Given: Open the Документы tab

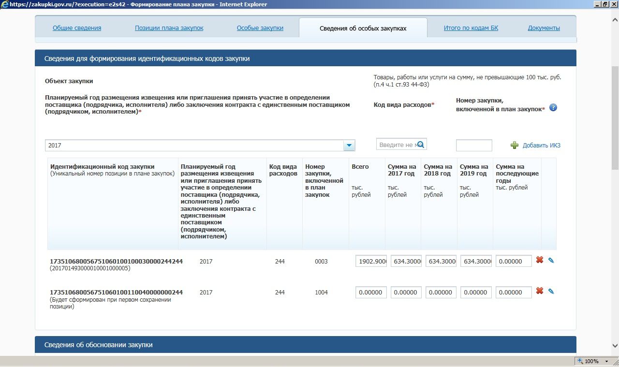Looking at the screenshot, I should click(x=544, y=28).
